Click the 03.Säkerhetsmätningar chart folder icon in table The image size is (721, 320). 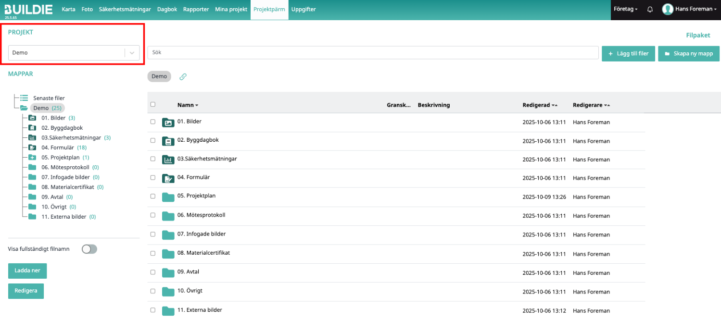point(168,160)
